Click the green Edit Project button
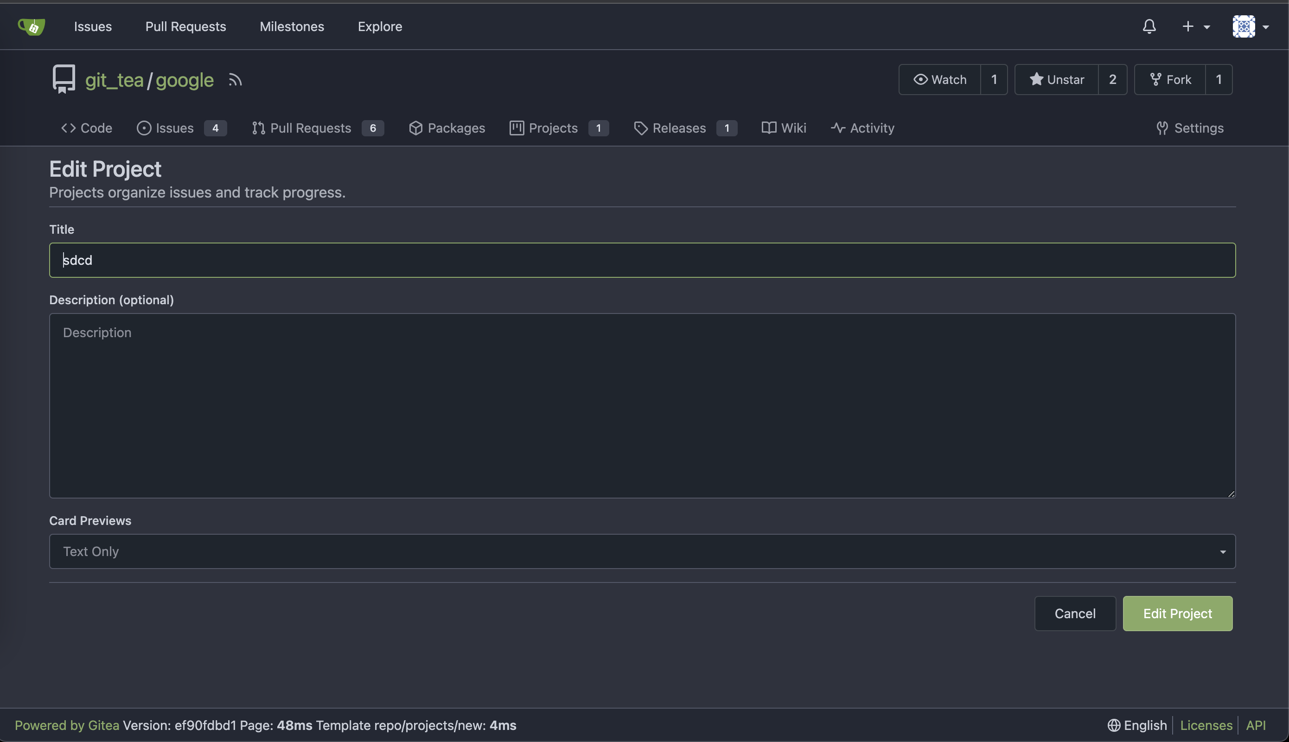This screenshot has width=1289, height=742. point(1177,613)
